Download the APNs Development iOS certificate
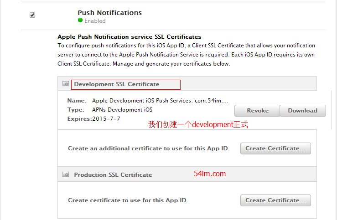 pos(302,111)
